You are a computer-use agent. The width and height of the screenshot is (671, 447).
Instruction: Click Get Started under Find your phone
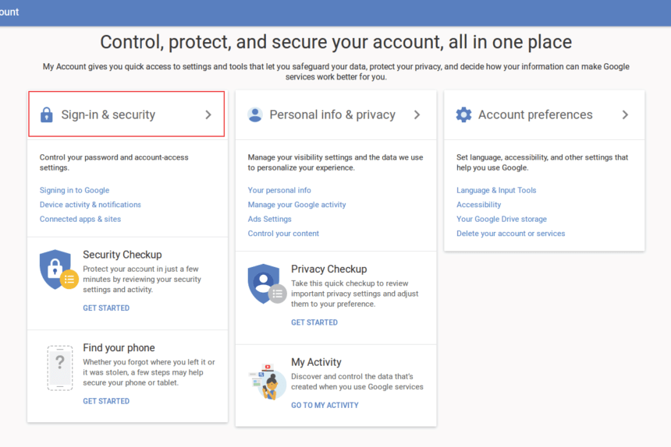coord(106,401)
